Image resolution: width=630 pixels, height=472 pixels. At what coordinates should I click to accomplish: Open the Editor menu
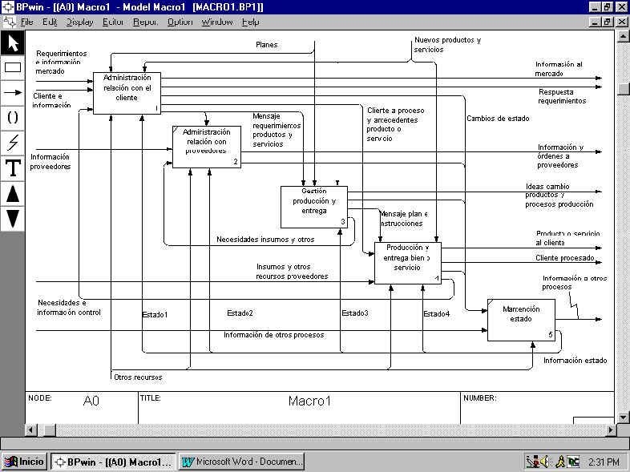tap(112, 22)
